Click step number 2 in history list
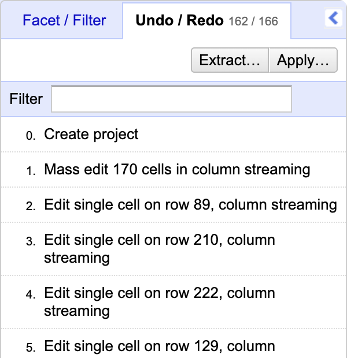Viewport: 347px width, 358px height. [x=31, y=206]
